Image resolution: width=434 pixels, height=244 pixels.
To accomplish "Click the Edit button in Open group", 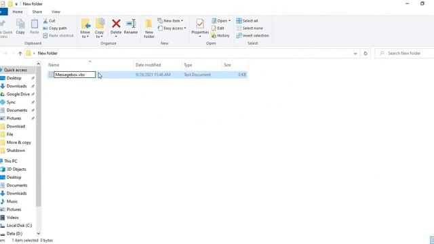I will pos(218,28).
